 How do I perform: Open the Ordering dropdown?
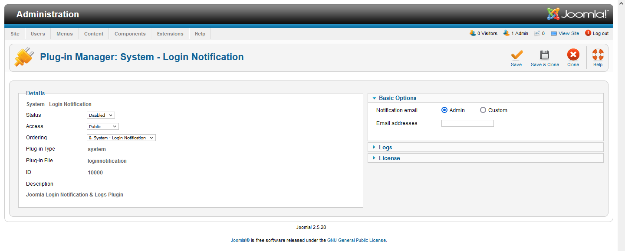coord(121,138)
